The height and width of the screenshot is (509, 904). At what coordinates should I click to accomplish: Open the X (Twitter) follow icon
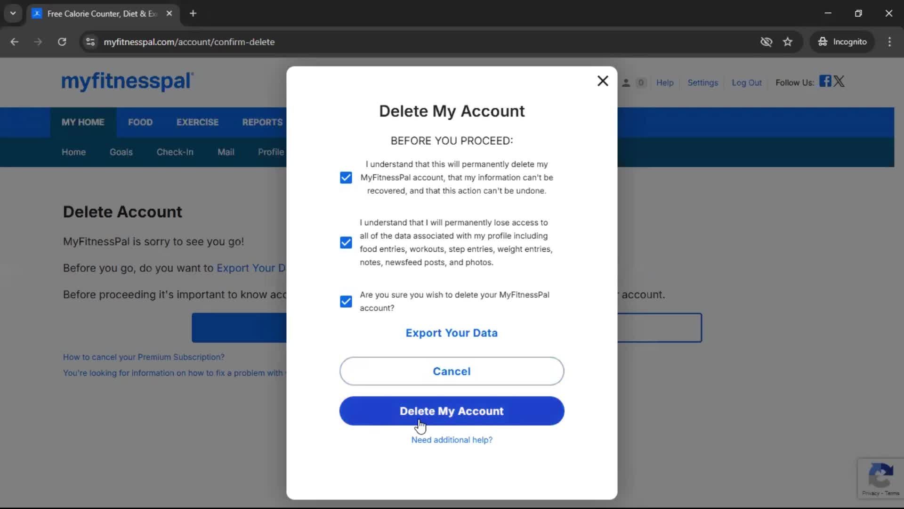839,81
